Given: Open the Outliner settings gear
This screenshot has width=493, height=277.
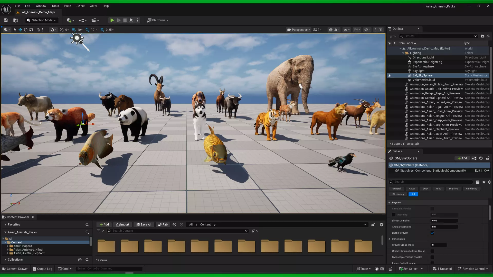Looking at the screenshot, I should (x=488, y=36).
